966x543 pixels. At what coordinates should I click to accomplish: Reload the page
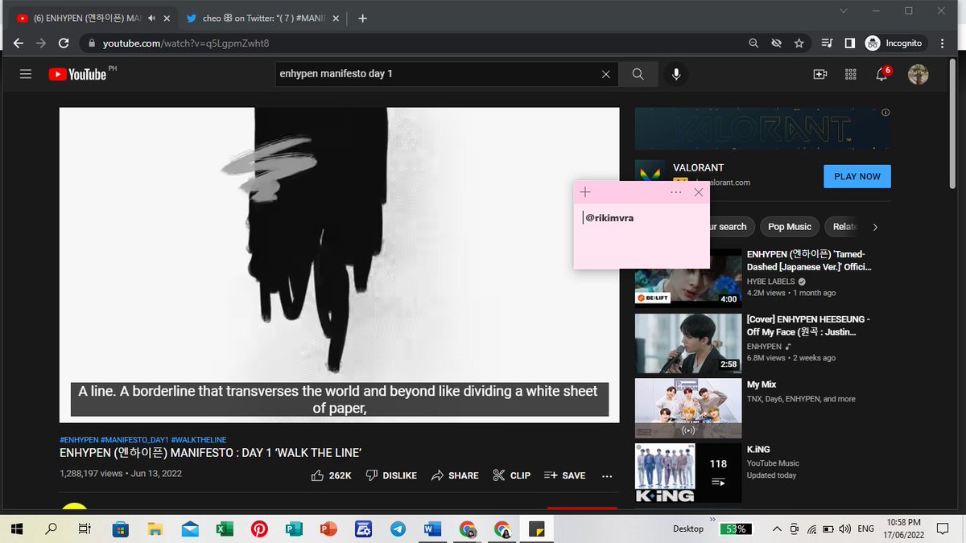pos(64,43)
